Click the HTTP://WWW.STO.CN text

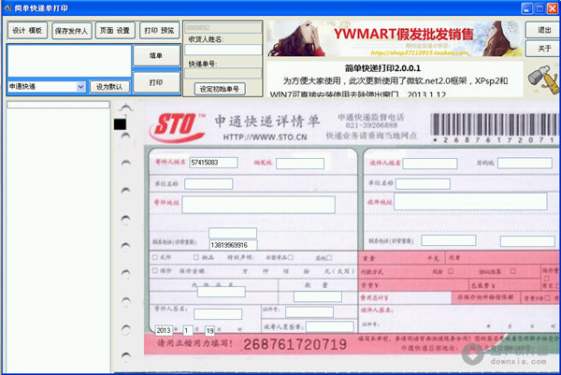(266, 137)
